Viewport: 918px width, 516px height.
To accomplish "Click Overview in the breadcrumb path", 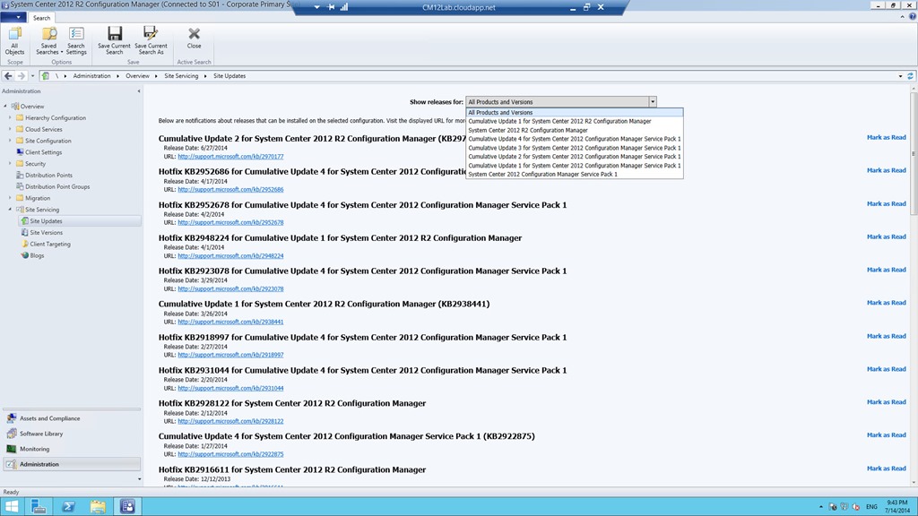I will [137, 76].
